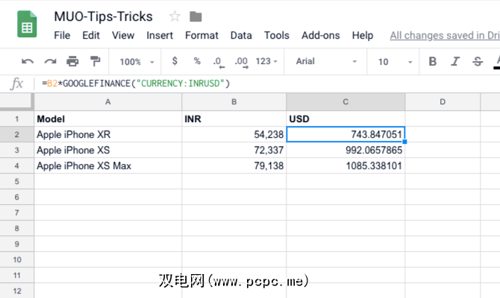Select the paint format tool
Screen dimensions: 500x298
pyautogui.click(x=95, y=62)
